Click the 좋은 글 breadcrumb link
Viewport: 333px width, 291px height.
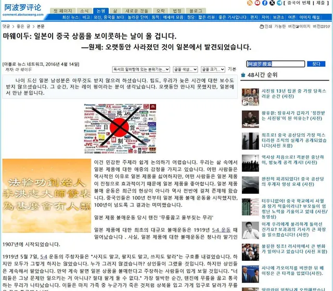tap(23, 27)
